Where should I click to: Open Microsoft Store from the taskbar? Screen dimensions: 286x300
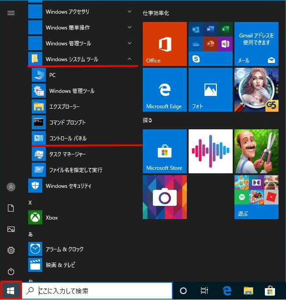(x=270, y=291)
